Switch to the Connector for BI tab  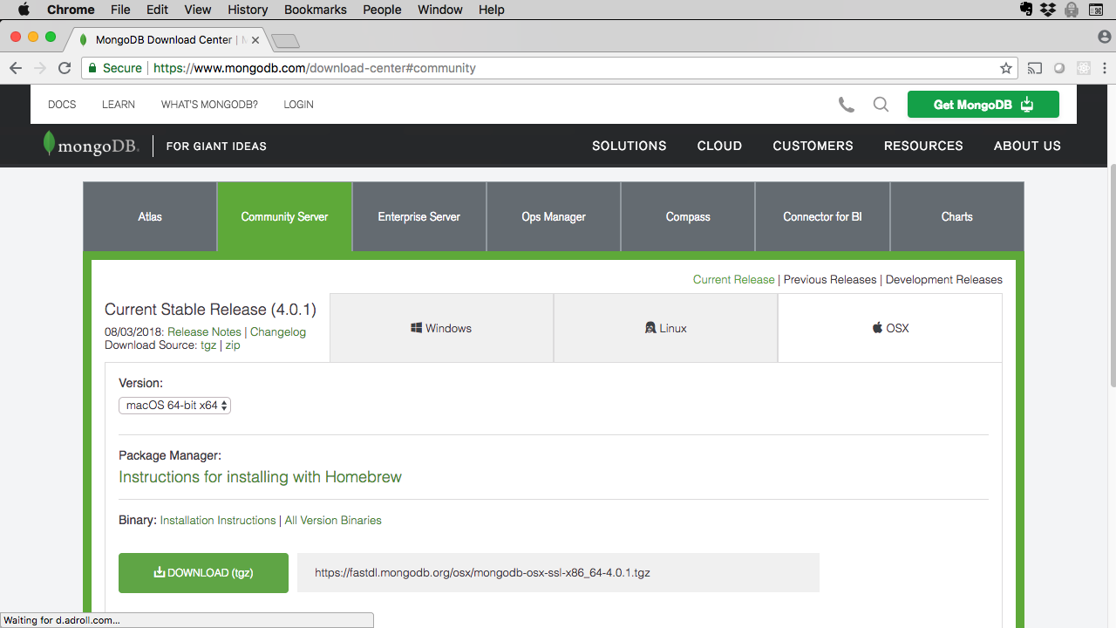pos(822,216)
